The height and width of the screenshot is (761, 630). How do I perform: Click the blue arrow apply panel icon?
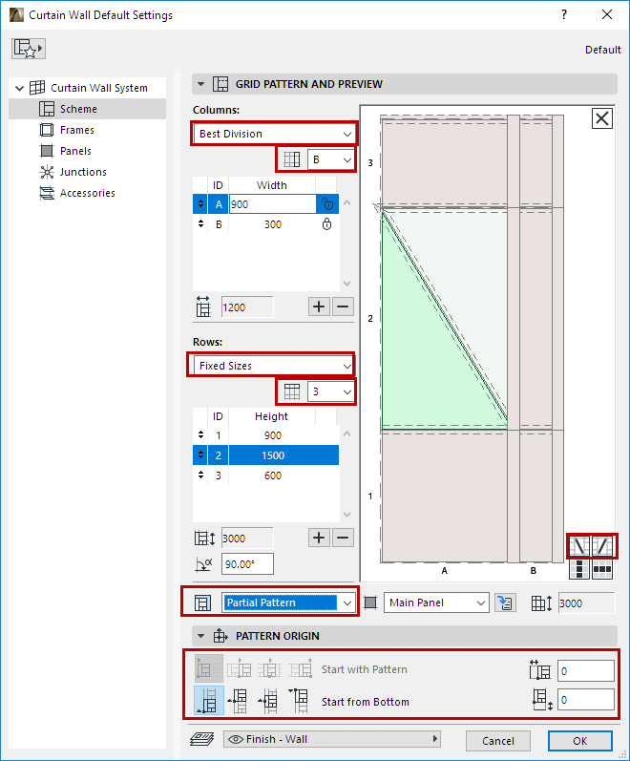tap(505, 602)
